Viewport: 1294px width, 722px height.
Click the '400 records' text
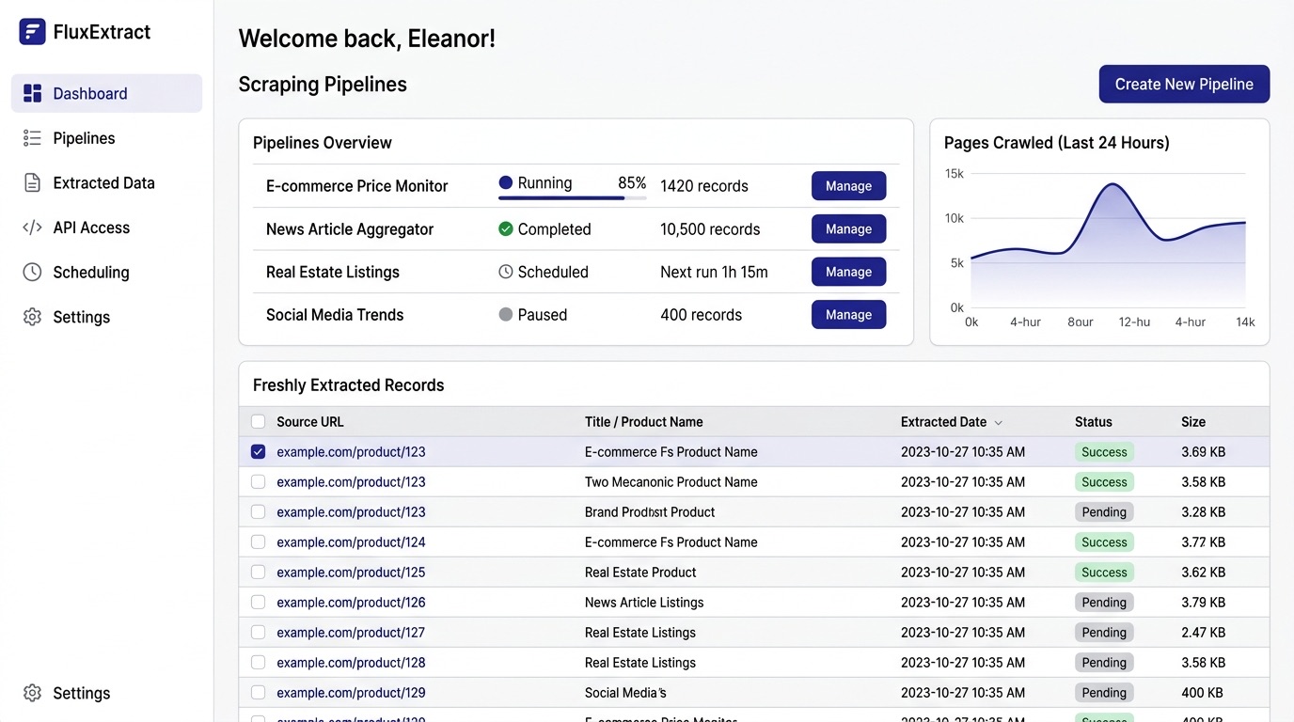coord(701,315)
